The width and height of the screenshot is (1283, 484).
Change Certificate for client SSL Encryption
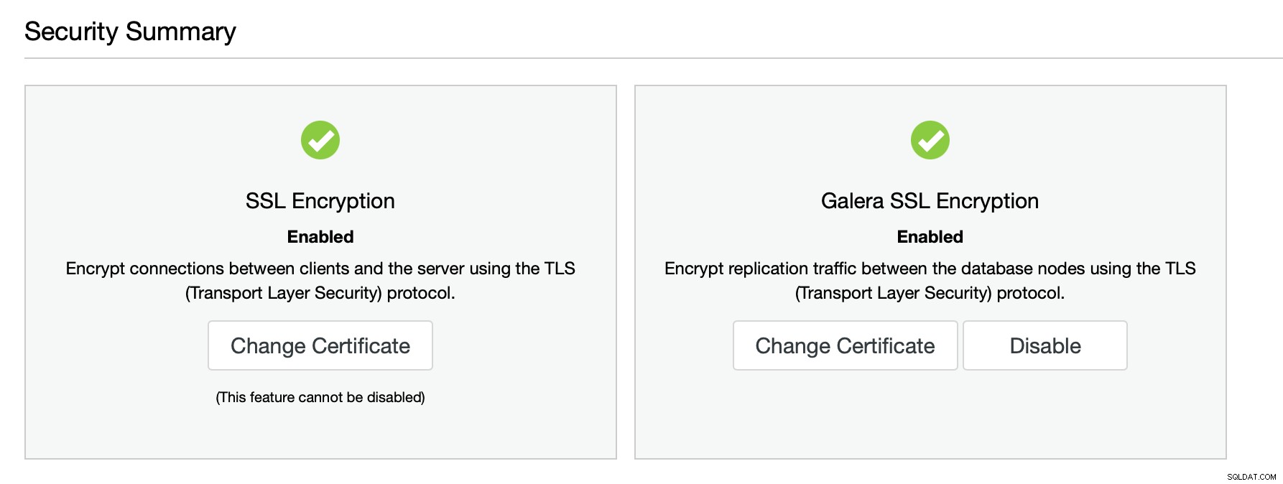(x=320, y=345)
